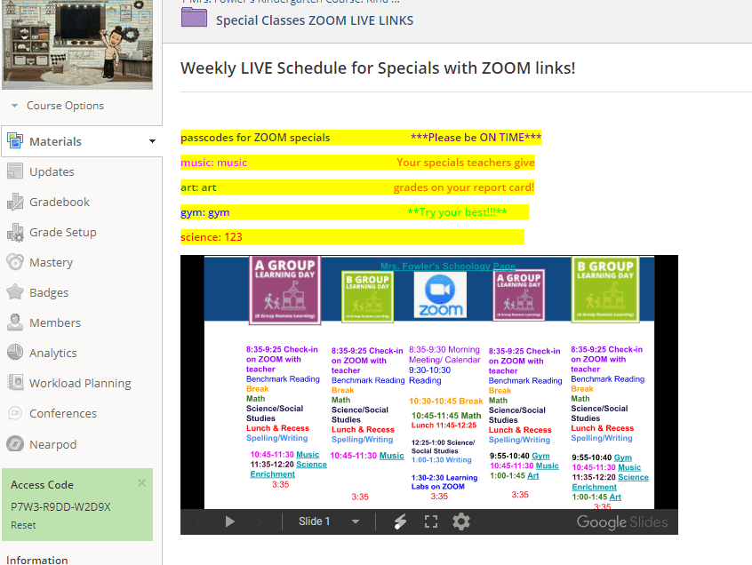This screenshot has height=565, width=752.
Task: Click the Nearpod icon
Action: pos(15,444)
